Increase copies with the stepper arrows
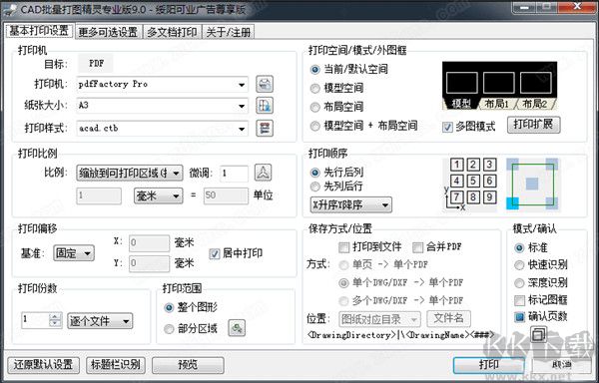 [x=55, y=316]
